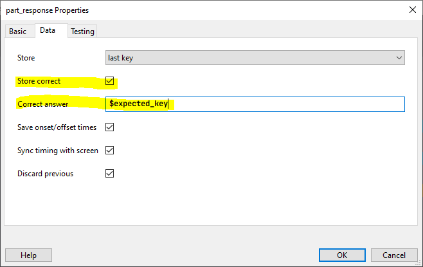Click the highlighted Store correct label
This screenshot has height=267, width=423.
[39, 81]
